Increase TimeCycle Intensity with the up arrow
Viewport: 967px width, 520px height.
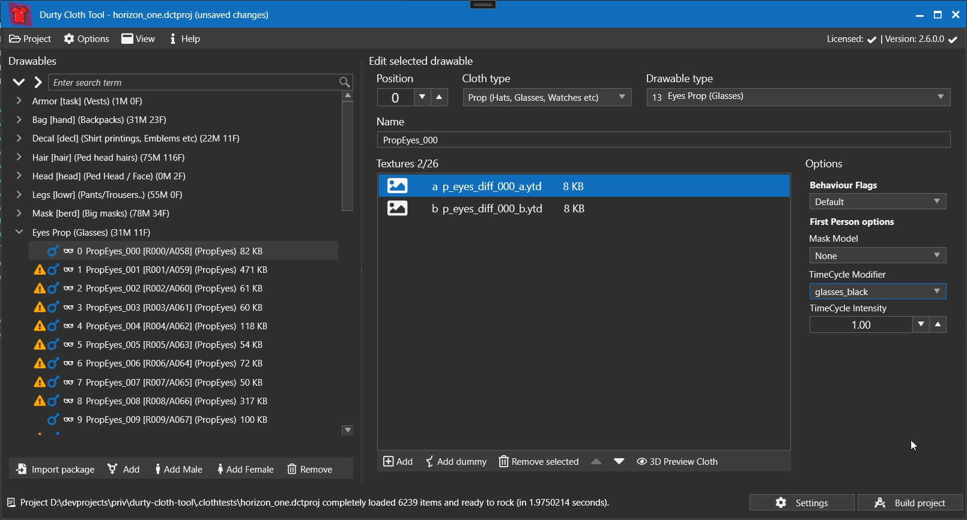click(x=938, y=324)
